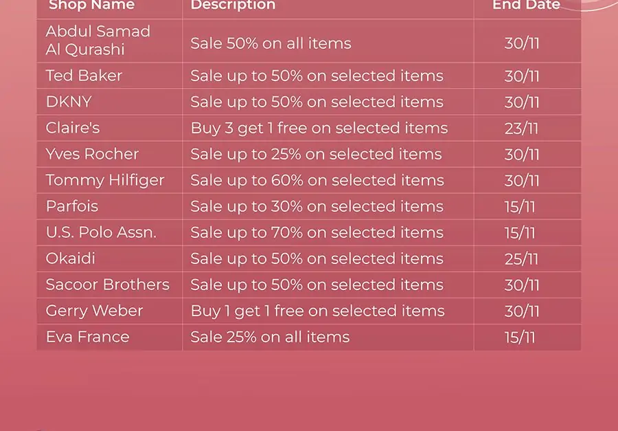Click the Shop Name column header

[x=91, y=5]
